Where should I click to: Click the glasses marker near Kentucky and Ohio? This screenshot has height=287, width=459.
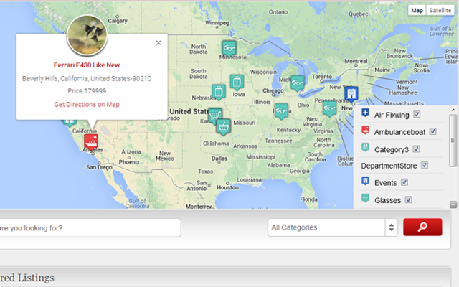click(281, 111)
